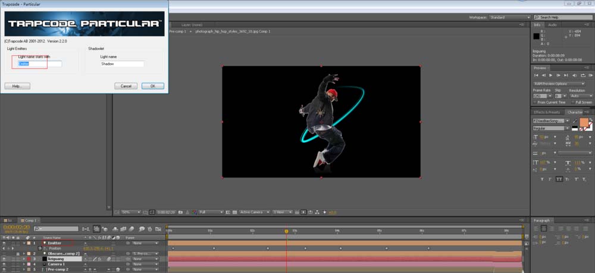Enable the From Current Time checkbox
This screenshot has height=273, width=595.
tap(535, 102)
